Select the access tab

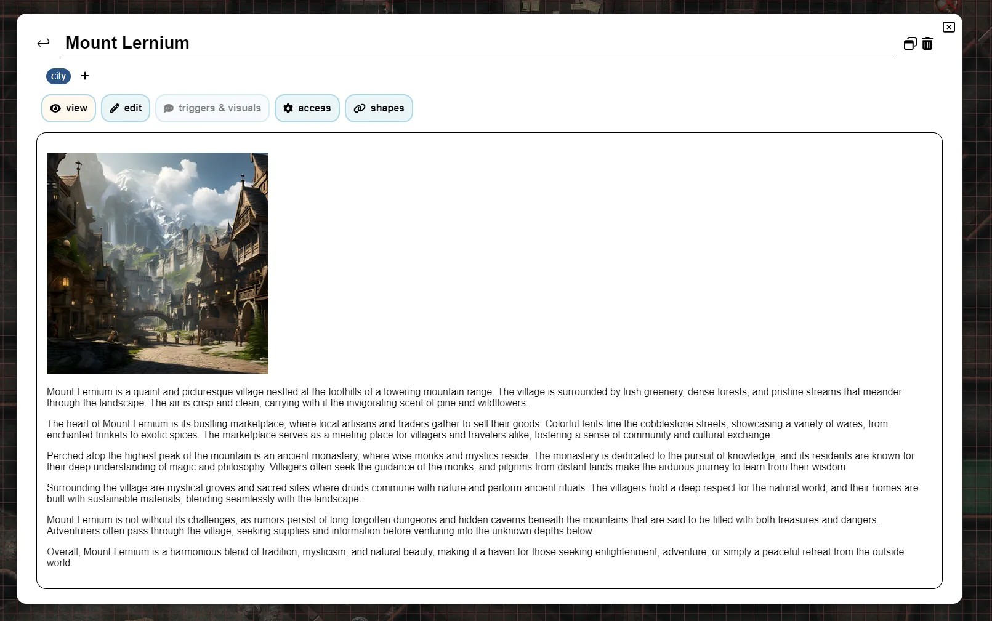coord(307,108)
